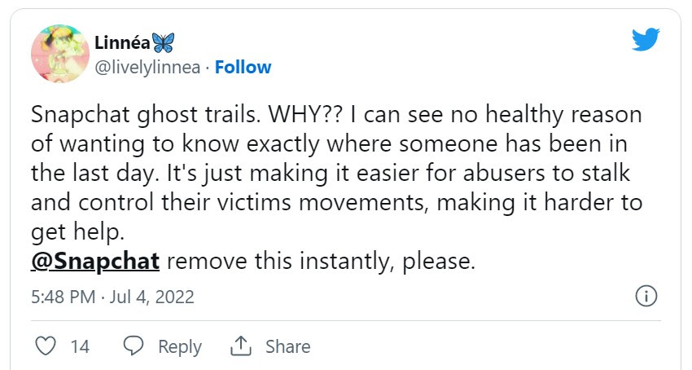Open the @Snapchat mention link
This screenshot has width=692, height=370.
[x=95, y=262]
